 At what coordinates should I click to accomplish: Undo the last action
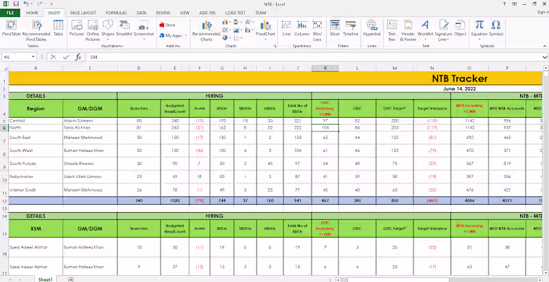(x=26, y=4)
